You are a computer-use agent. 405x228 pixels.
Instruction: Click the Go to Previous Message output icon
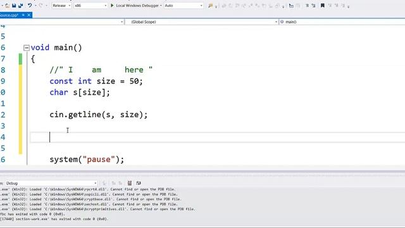point(114,183)
